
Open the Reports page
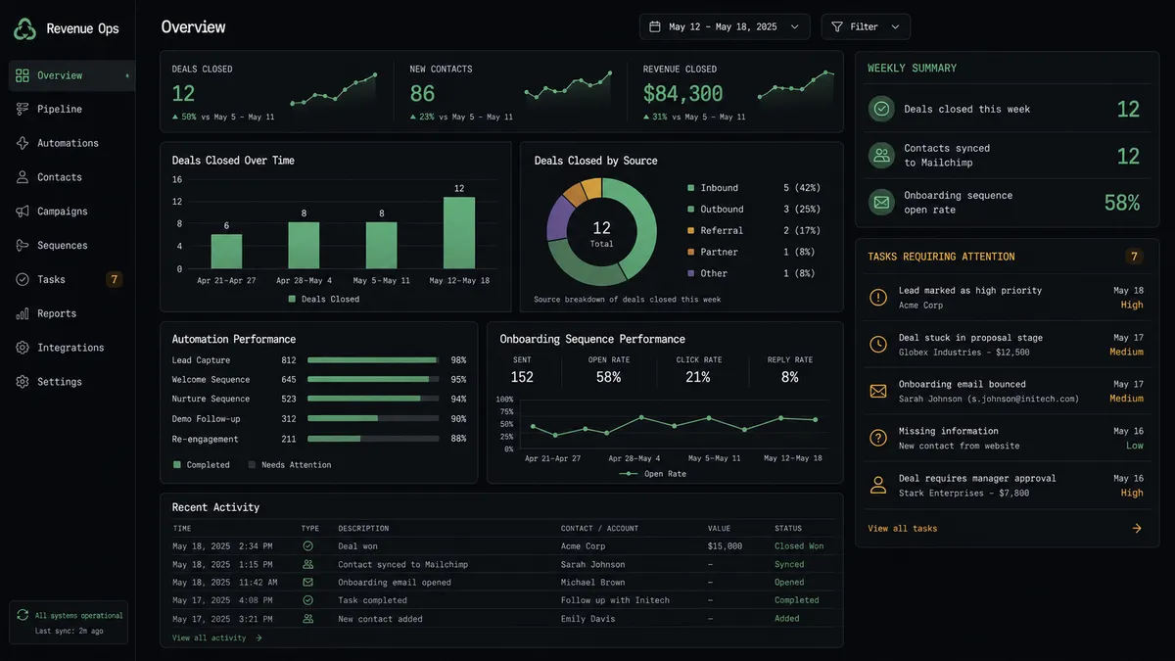[x=71, y=313]
